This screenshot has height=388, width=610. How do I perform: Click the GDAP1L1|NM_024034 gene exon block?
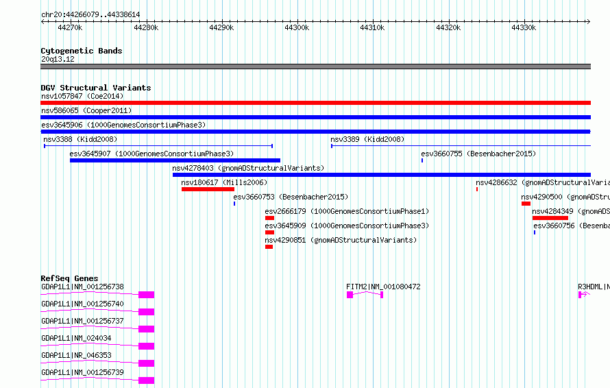click(146, 346)
